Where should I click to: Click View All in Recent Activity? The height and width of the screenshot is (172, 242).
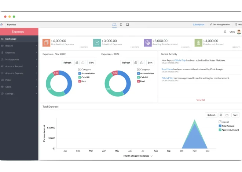point(201,100)
